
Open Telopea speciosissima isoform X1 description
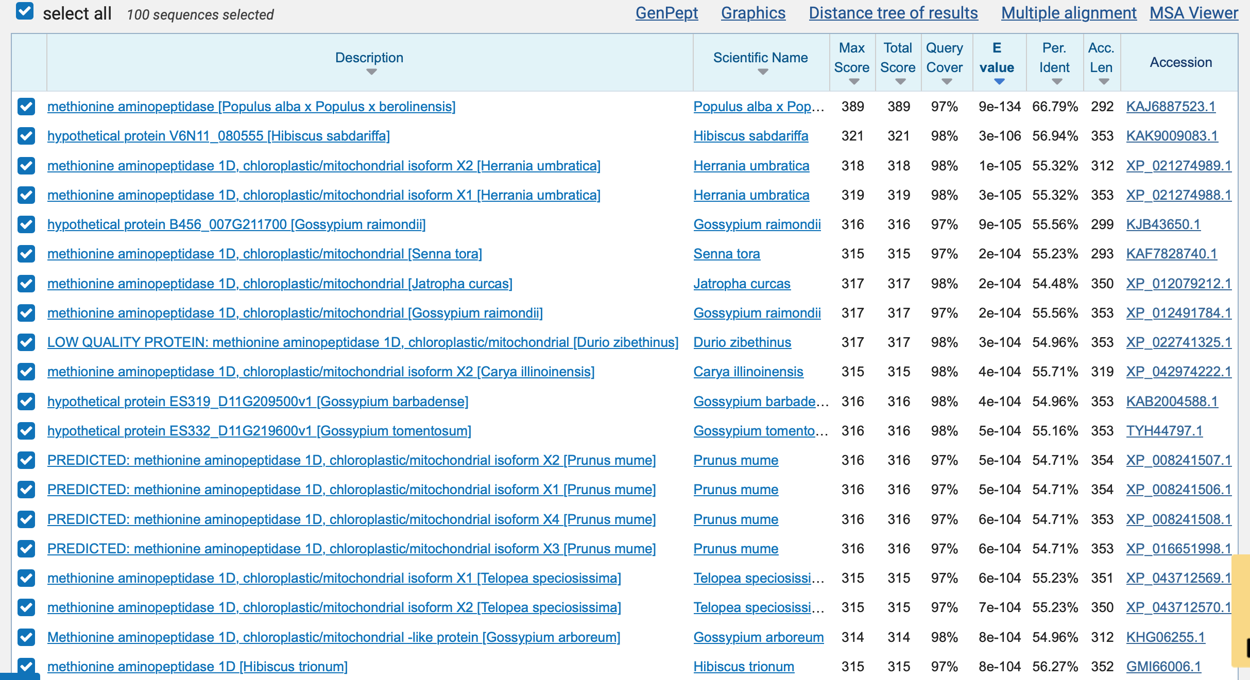point(334,578)
